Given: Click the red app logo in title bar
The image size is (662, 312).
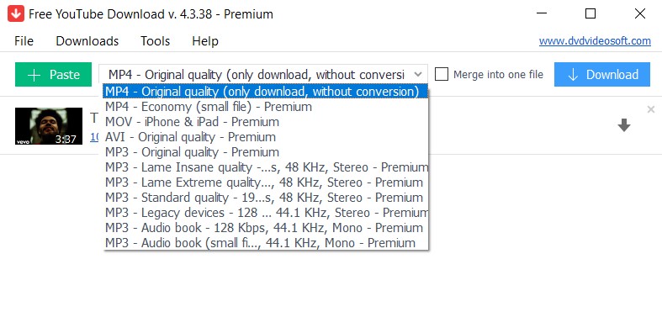Looking at the screenshot, I should point(16,14).
